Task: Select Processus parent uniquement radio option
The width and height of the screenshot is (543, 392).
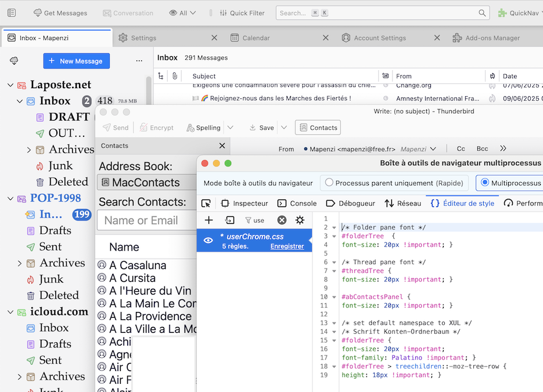Action: pyautogui.click(x=329, y=183)
